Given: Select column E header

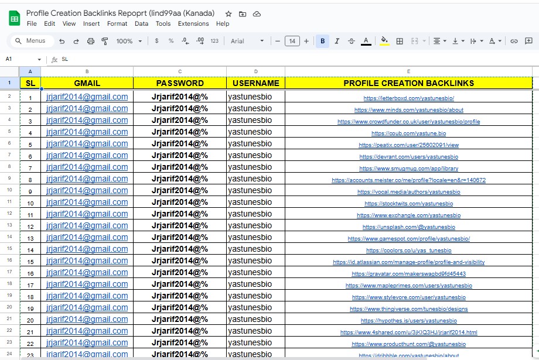Looking at the screenshot, I should (x=408, y=71).
